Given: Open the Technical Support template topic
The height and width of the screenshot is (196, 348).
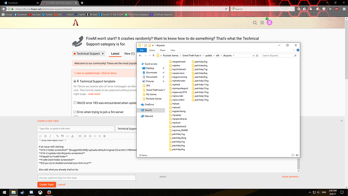Looking at the screenshot, I should 97,81.
